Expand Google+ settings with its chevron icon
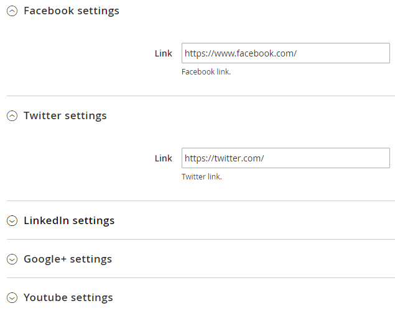 [x=12, y=259]
